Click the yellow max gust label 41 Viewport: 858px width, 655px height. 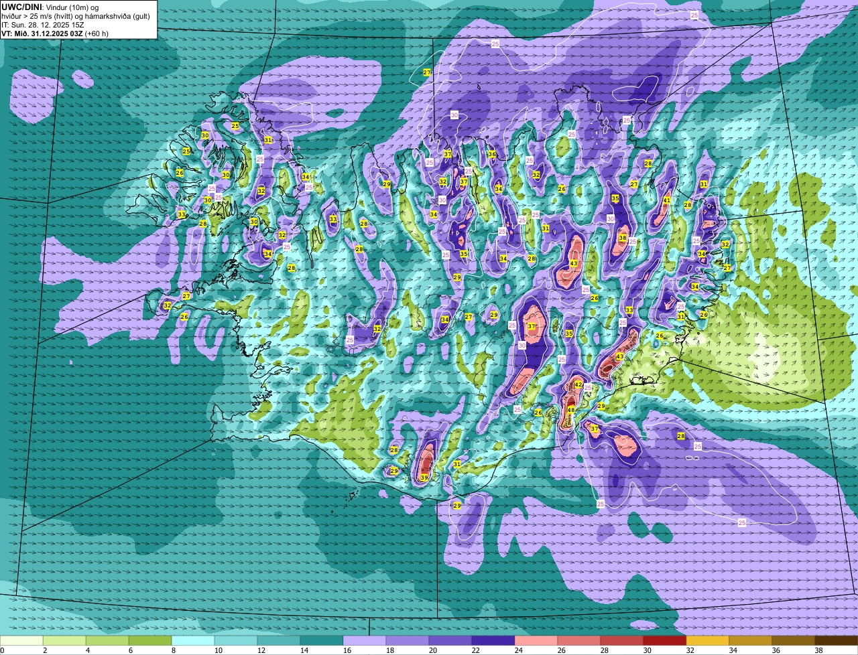click(x=666, y=200)
